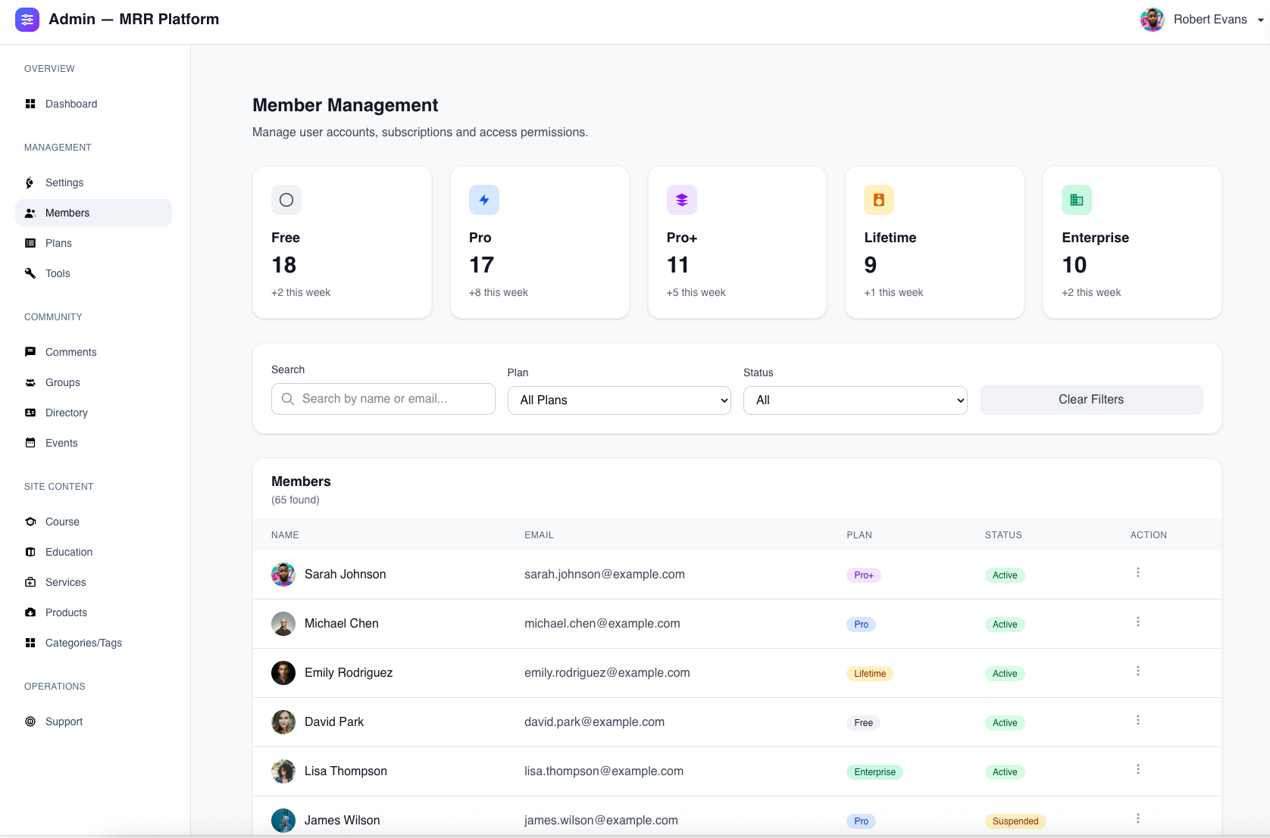This screenshot has height=838, width=1270.
Task: Open actions for Sarah Johnson's row
Action: click(x=1137, y=573)
